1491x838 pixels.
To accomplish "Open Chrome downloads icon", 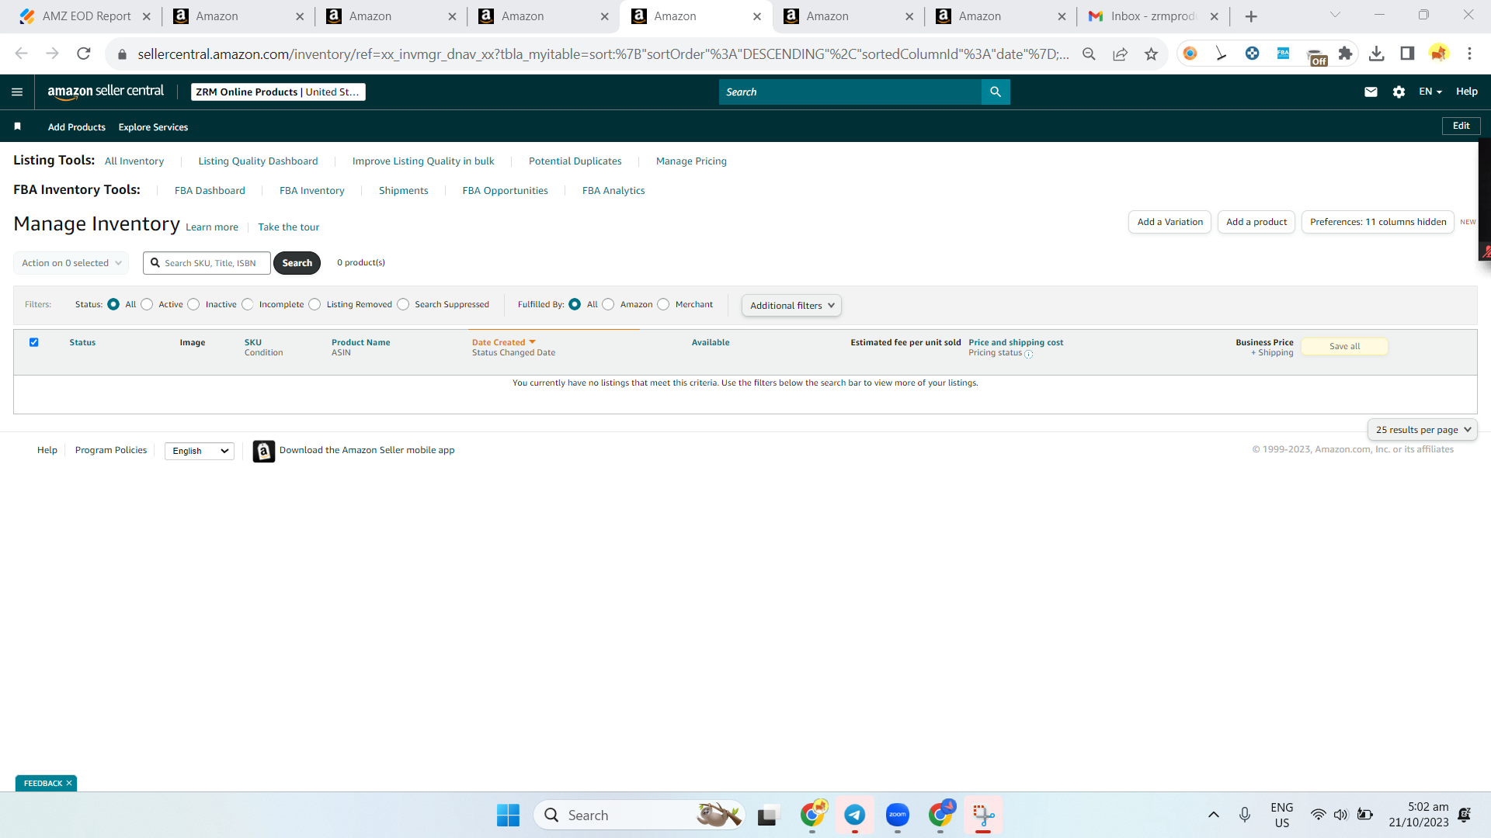I will (x=1376, y=54).
